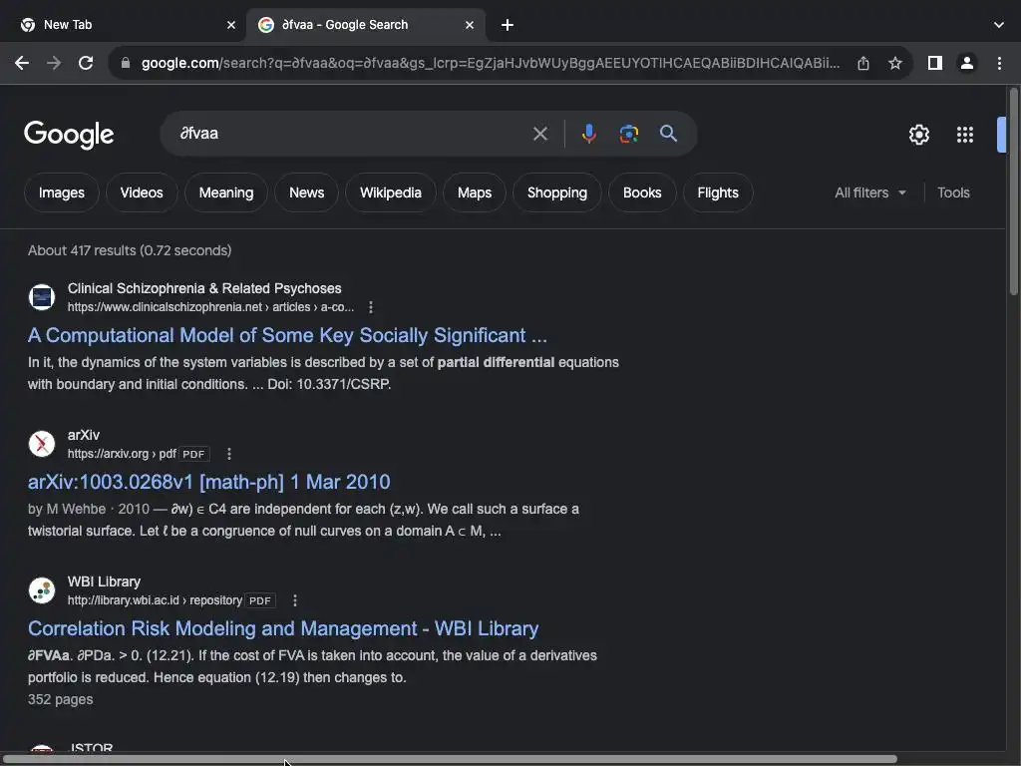Open the Google apps grid

(965, 135)
